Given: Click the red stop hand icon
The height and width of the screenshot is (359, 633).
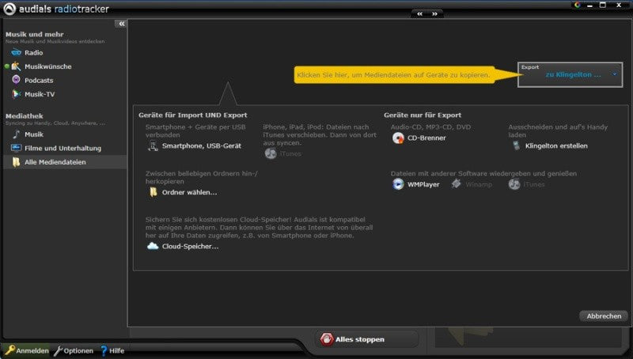Looking at the screenshot, I should point(327,339).
